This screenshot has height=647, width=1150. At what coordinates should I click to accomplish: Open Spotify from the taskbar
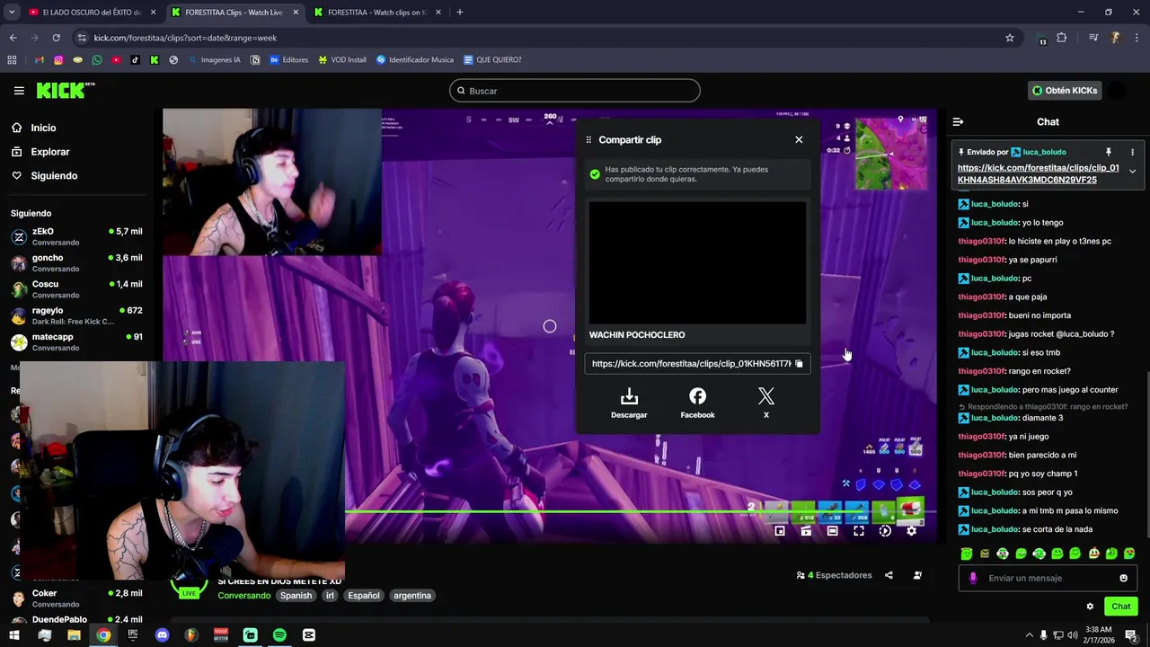coord(279,635)
